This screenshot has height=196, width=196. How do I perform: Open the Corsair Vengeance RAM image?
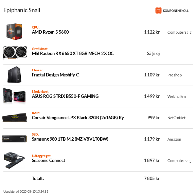click(14, 118)
